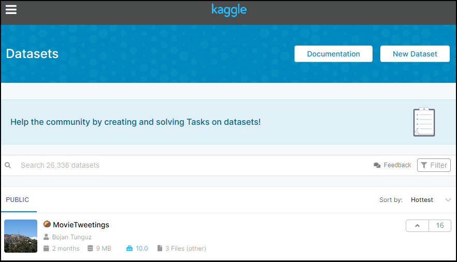Open the hamburger navigation menu
This screenshot has height=262, width=457.
(11, 10)
